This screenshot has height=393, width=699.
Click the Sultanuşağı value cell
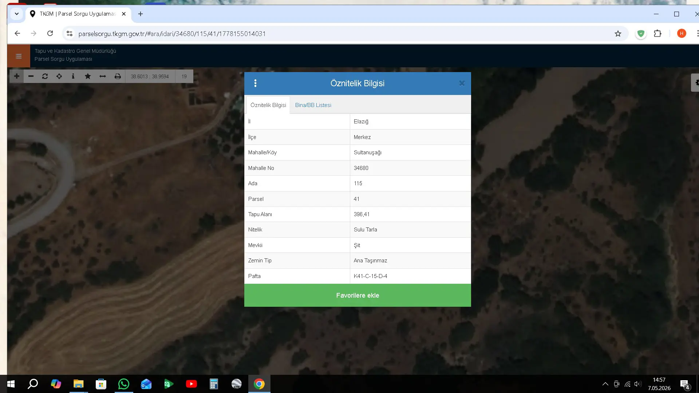410,152
